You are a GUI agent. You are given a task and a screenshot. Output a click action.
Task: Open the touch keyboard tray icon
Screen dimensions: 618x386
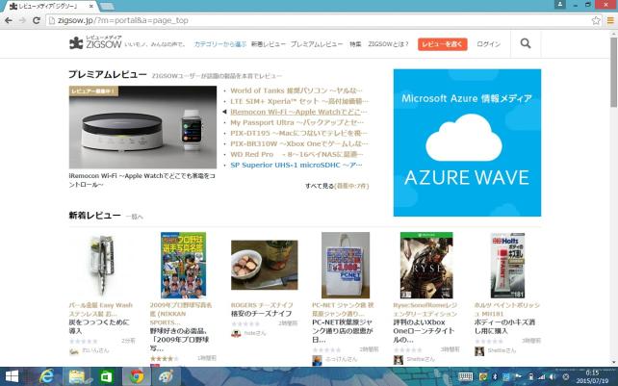[x=466, y=377]
